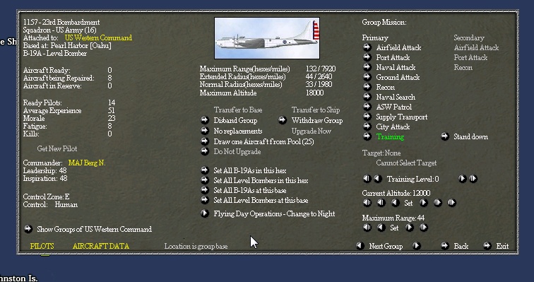Image resolution: width=534 pixels, height=282 pixels.
Task: Click the greyed Get New Pilot option
Action: tap(57, 148)
